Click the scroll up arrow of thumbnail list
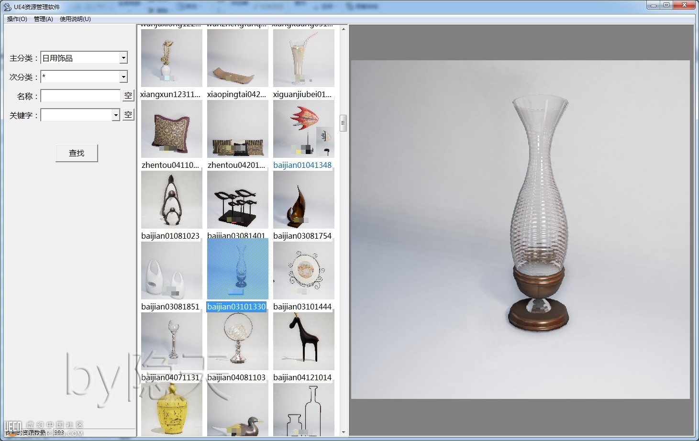This screenshot has width=699, height=441. tap(343, 29)
